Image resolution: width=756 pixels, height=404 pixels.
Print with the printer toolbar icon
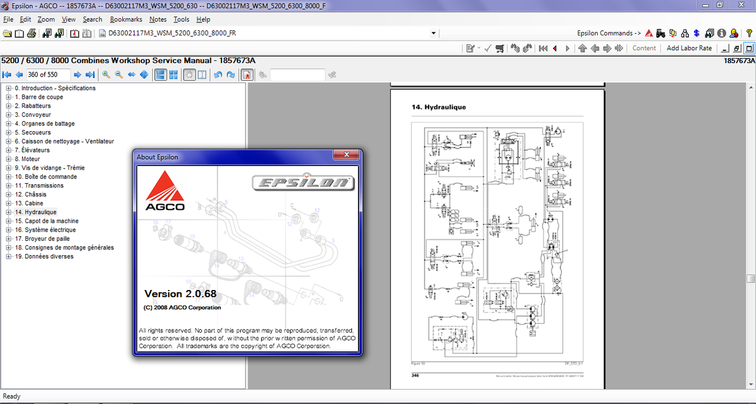[31, 33]
